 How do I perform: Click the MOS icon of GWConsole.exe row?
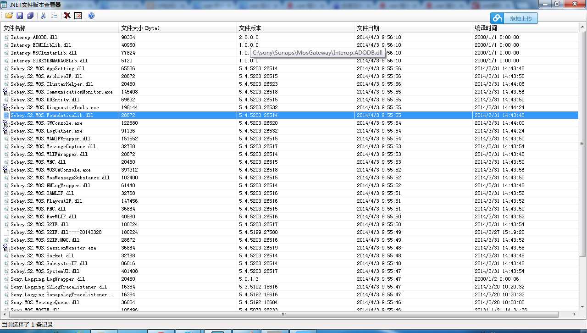(6, 123)
